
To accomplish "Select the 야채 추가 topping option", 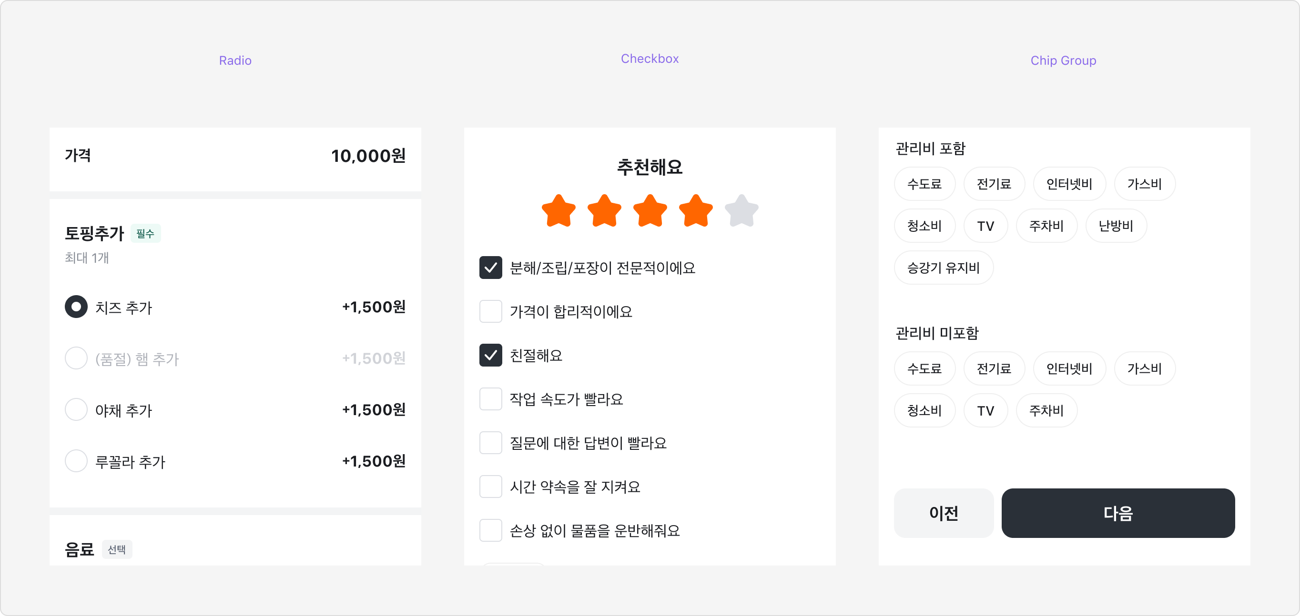I will tap(76, 409).
